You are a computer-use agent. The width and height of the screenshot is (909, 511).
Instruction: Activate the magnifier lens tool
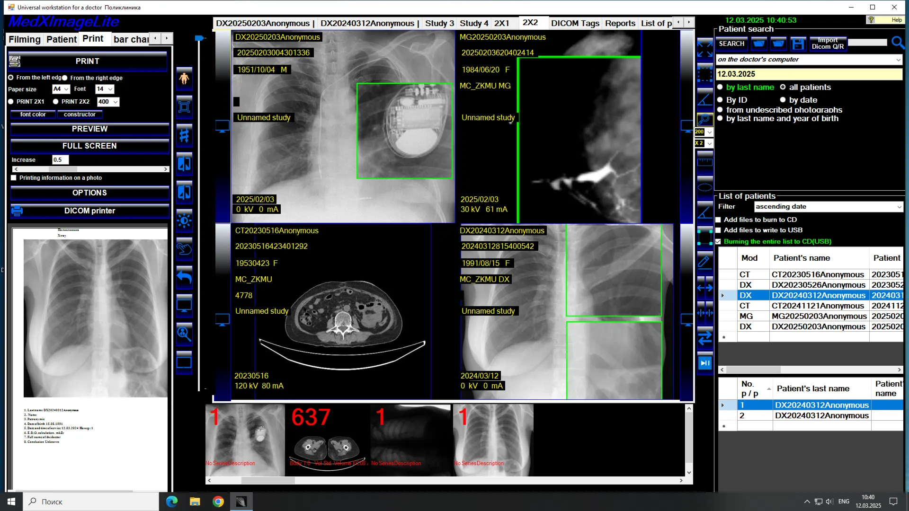[704, 119]
